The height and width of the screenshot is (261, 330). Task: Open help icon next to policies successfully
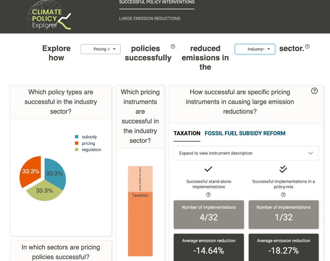173,47
